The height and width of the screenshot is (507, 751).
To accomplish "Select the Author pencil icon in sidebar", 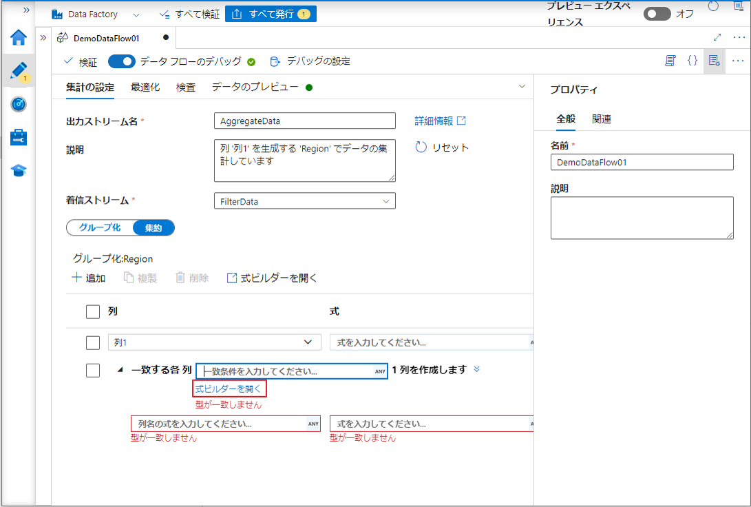I will click(x=19, y=70).
